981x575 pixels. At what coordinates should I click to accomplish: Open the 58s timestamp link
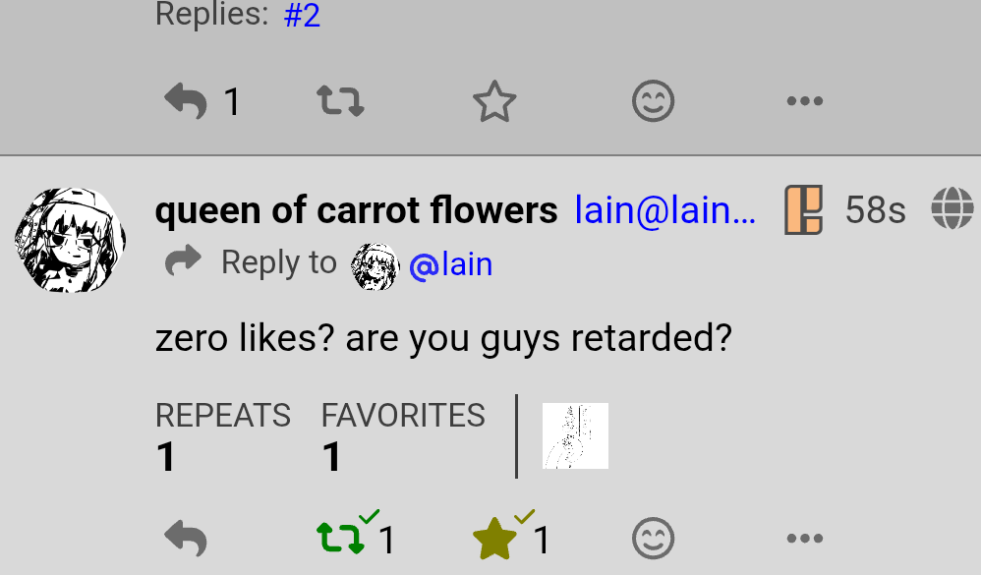[875, 210]
